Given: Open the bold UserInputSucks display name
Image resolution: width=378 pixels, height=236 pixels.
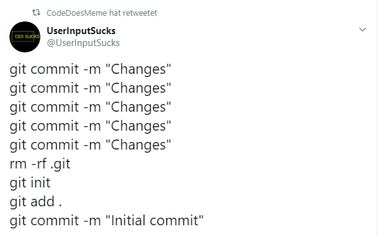Looking at the screenshot, I should point(81,31).
